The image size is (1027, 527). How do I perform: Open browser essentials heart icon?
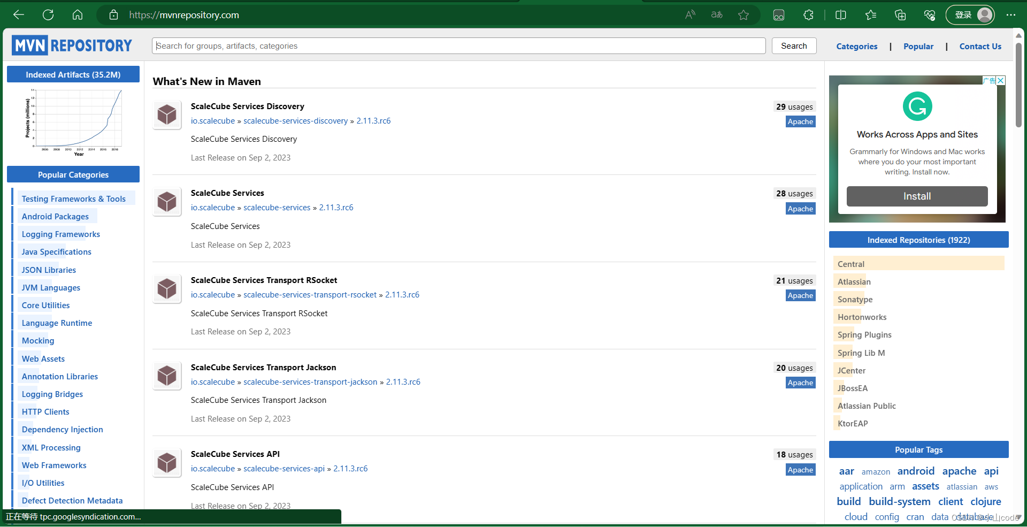coord(930,15)
